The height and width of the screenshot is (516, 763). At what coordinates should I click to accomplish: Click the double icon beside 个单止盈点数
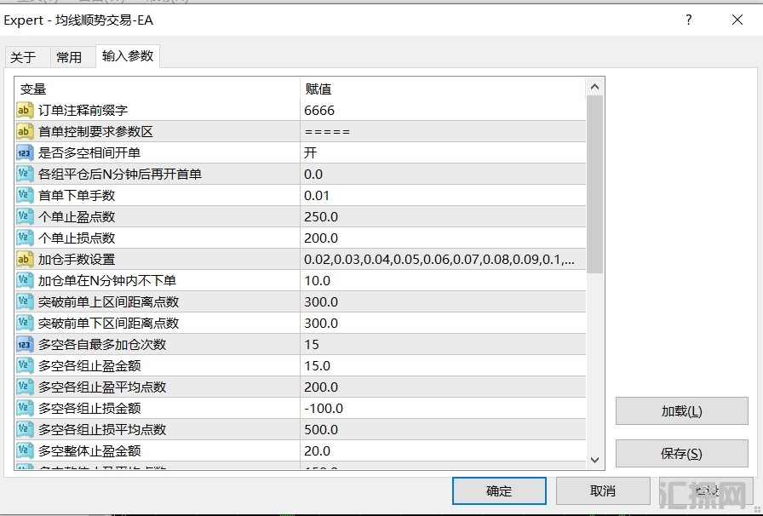(x=25, y=217)
